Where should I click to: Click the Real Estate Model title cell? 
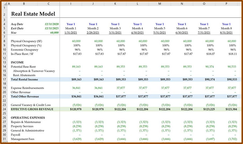click(33, 14)
